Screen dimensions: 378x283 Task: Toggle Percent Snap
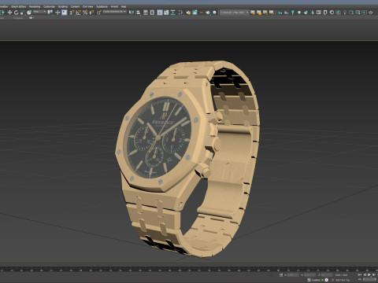tap(85, 13)
